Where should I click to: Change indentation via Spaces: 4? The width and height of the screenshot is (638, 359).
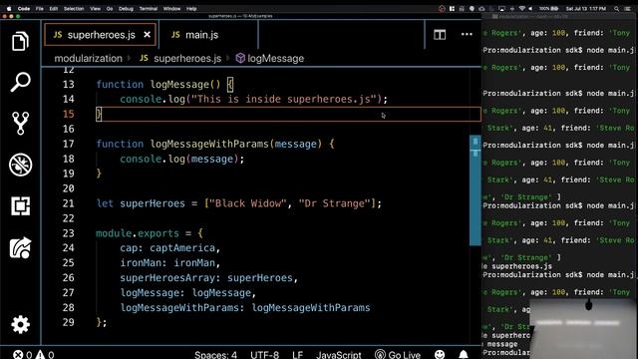coord(215,355)
